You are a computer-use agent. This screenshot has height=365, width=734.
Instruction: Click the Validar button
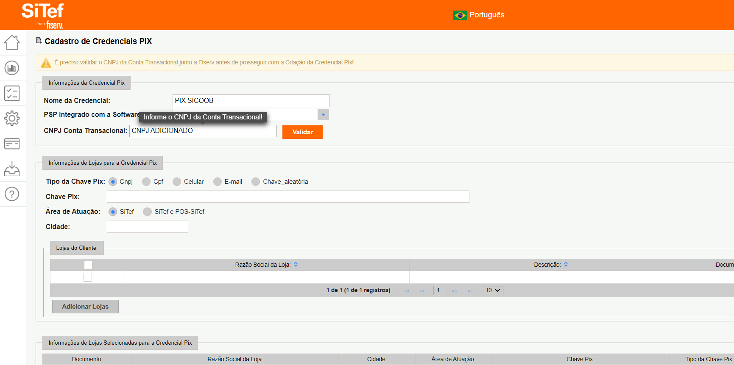(x=302, y=132)
